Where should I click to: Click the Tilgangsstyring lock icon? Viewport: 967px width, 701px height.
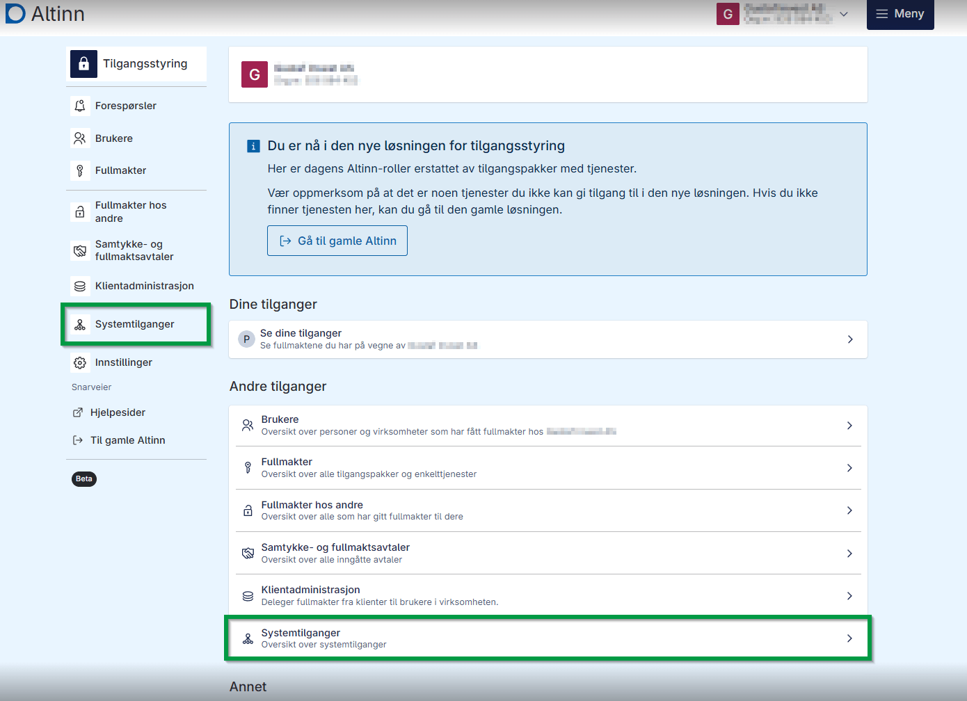click(83, 64)
